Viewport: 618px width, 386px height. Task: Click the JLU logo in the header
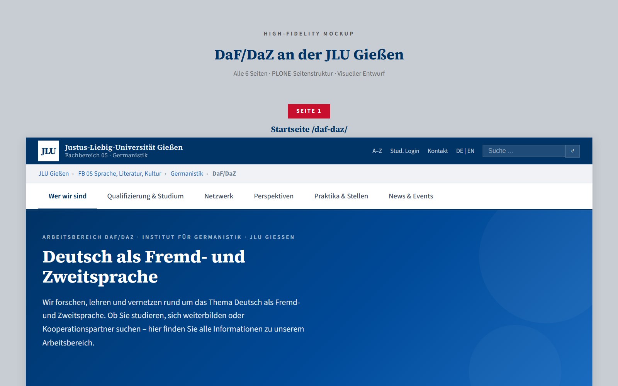pyautogui.click(x=49, y=151)
